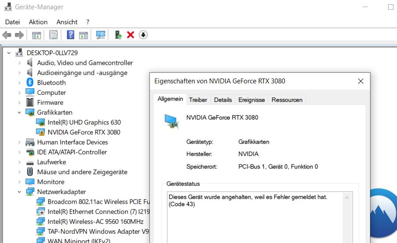Click the Grafikkarten category icon
This screenshot has height=243, width=397.
[x=30, y=112]
